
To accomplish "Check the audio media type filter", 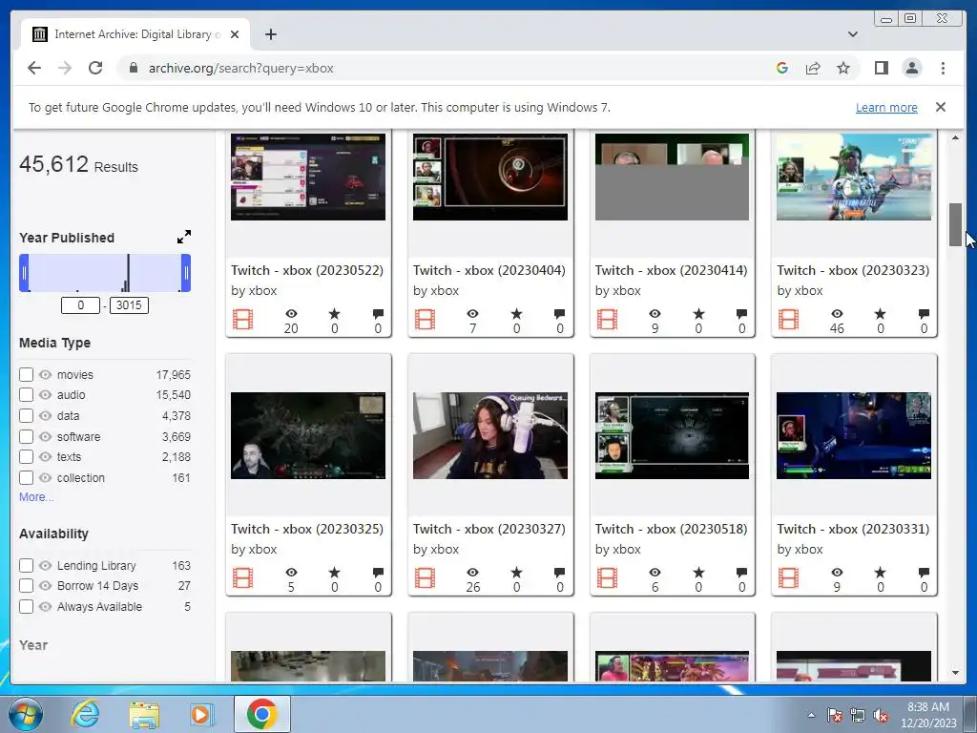I will [x=26, y=394].
